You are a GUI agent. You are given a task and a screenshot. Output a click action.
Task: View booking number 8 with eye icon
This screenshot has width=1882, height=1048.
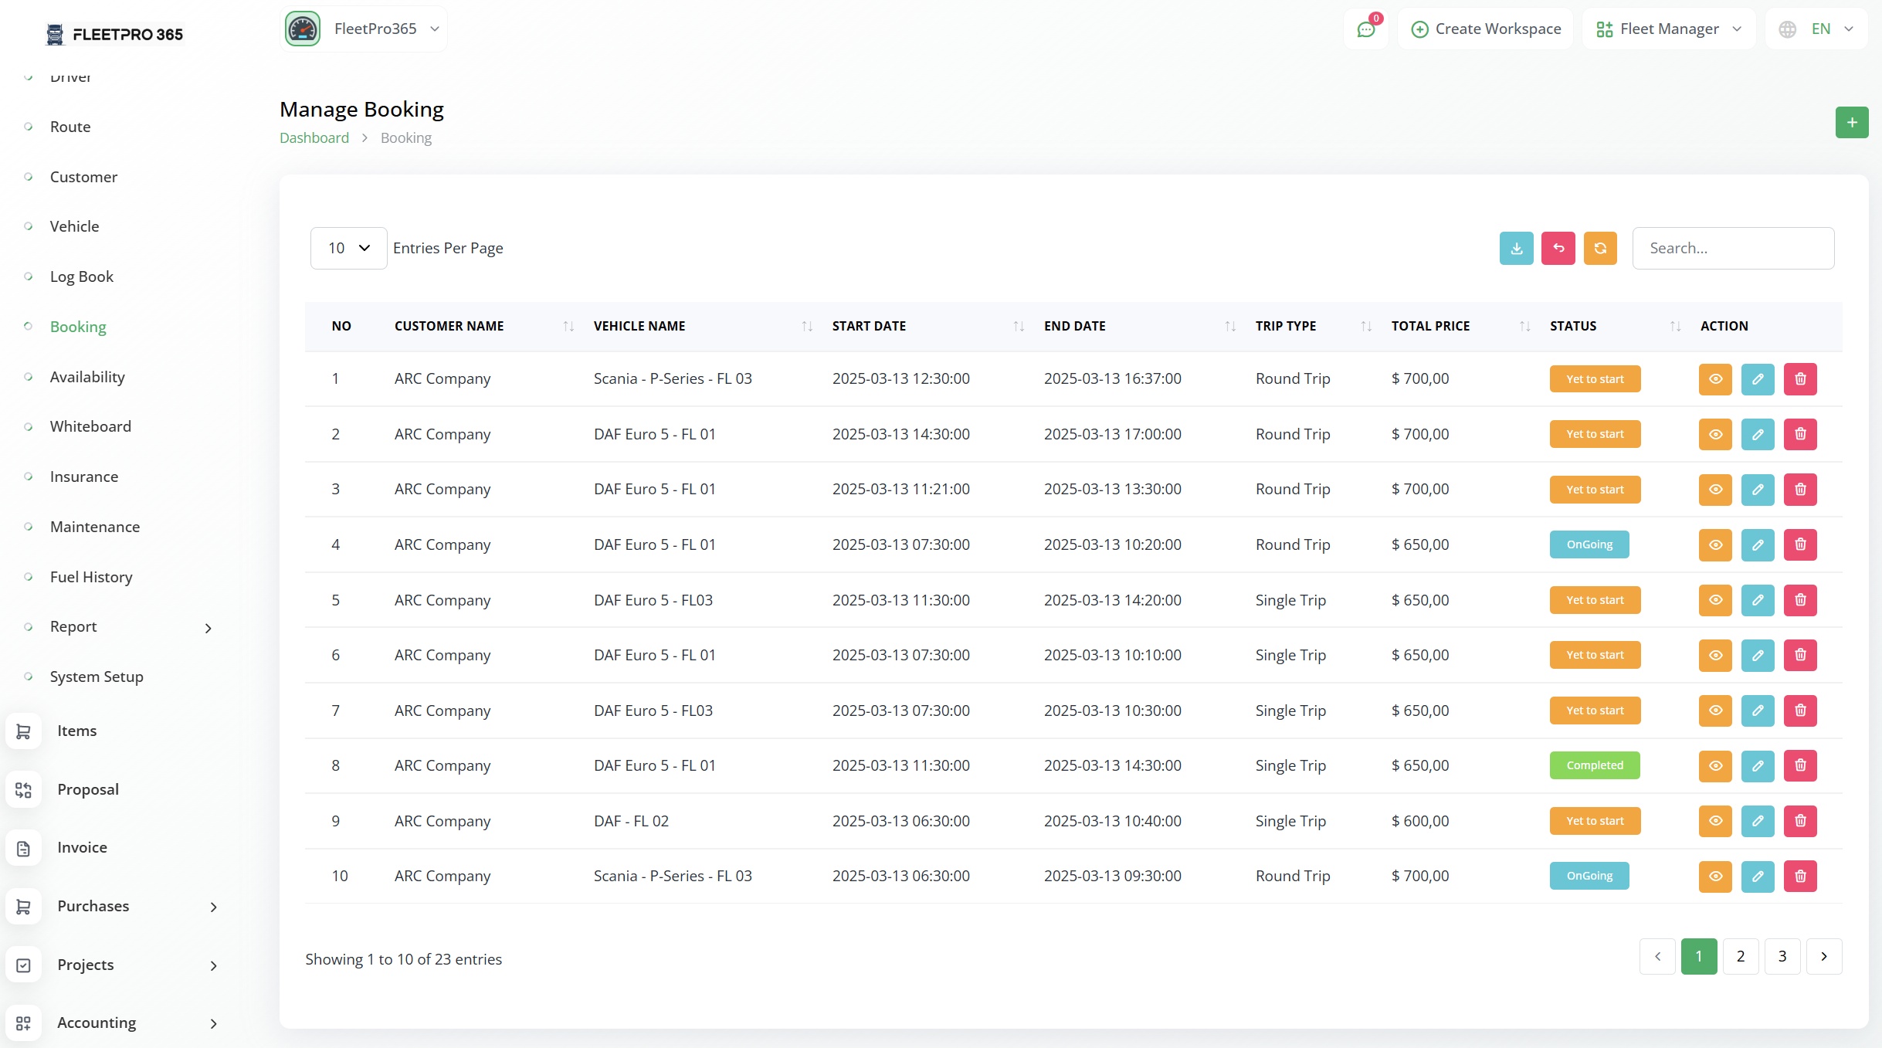coord(1714,765)
